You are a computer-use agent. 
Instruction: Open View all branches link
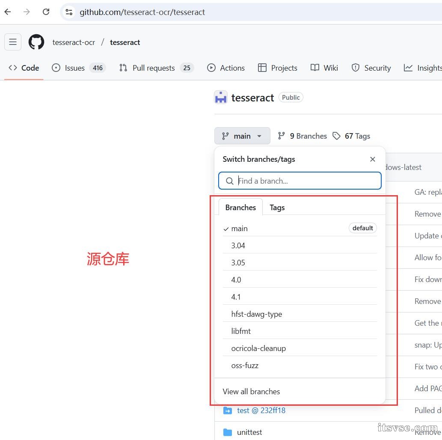[x=251, y=392]
